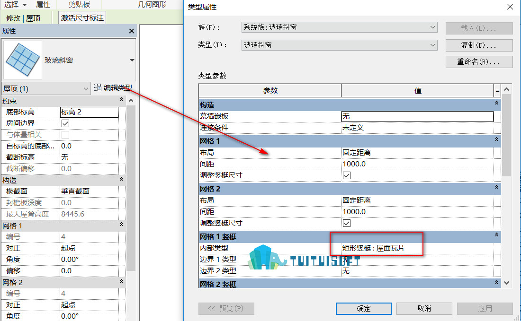Open the 选择 dropdown in the ribbon
Viewport: 521px width, 321px height.
coord(15,5)
